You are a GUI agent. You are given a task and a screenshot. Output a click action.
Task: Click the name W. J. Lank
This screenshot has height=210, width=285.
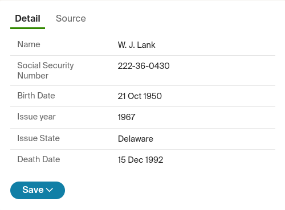[136, 45]
